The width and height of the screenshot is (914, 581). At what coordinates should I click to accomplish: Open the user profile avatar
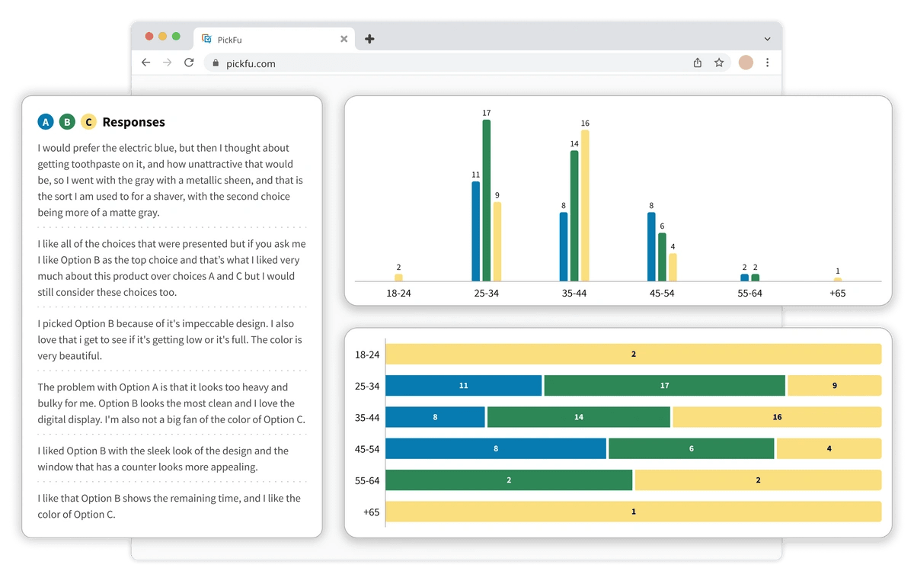tap(746, 63)
